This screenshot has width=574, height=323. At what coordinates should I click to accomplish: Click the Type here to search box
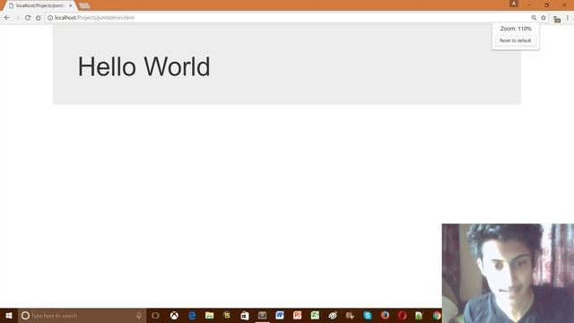tap(82, 315)
